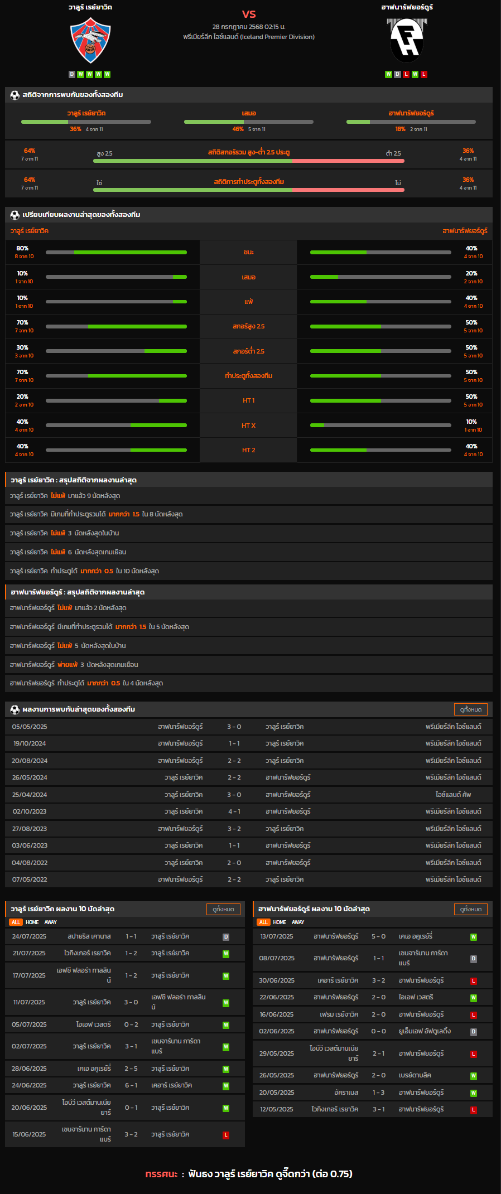Click the both teams scoring statistics bar

(249, 190)
